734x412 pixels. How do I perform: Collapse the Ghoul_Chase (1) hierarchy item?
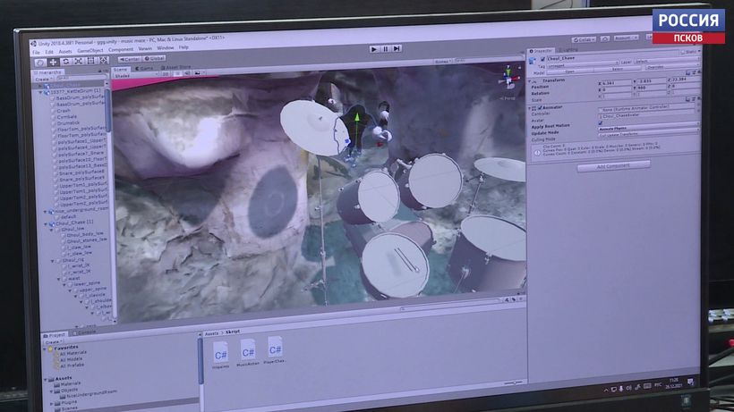(x=47, y=224)
